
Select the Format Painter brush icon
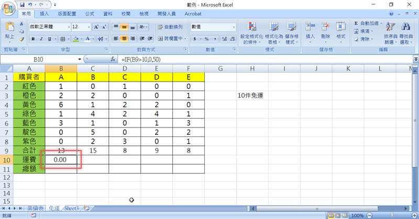click(21, 39)
